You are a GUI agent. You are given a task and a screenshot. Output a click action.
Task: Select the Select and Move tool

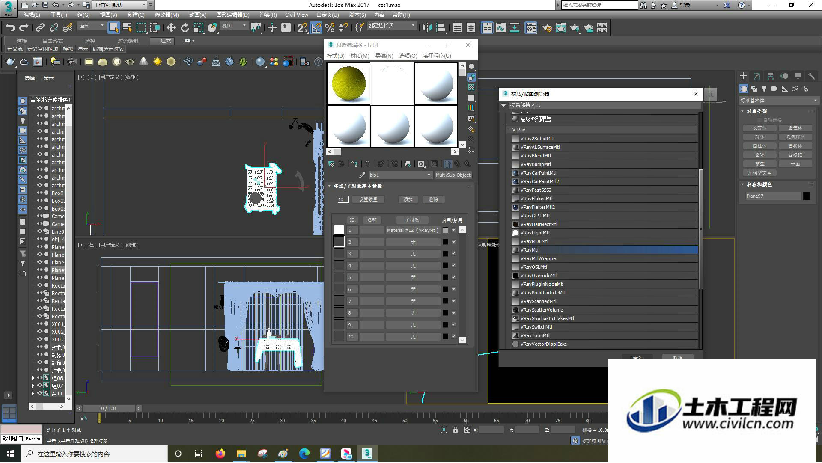(x=171, y=28)
